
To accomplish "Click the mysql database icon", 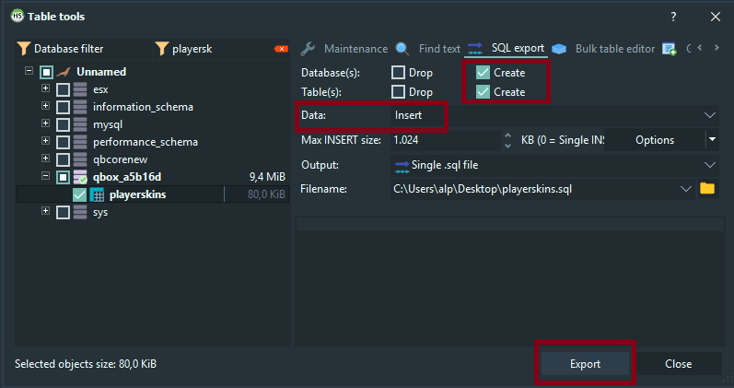I will pyautogui.click(x=80, y=124).
